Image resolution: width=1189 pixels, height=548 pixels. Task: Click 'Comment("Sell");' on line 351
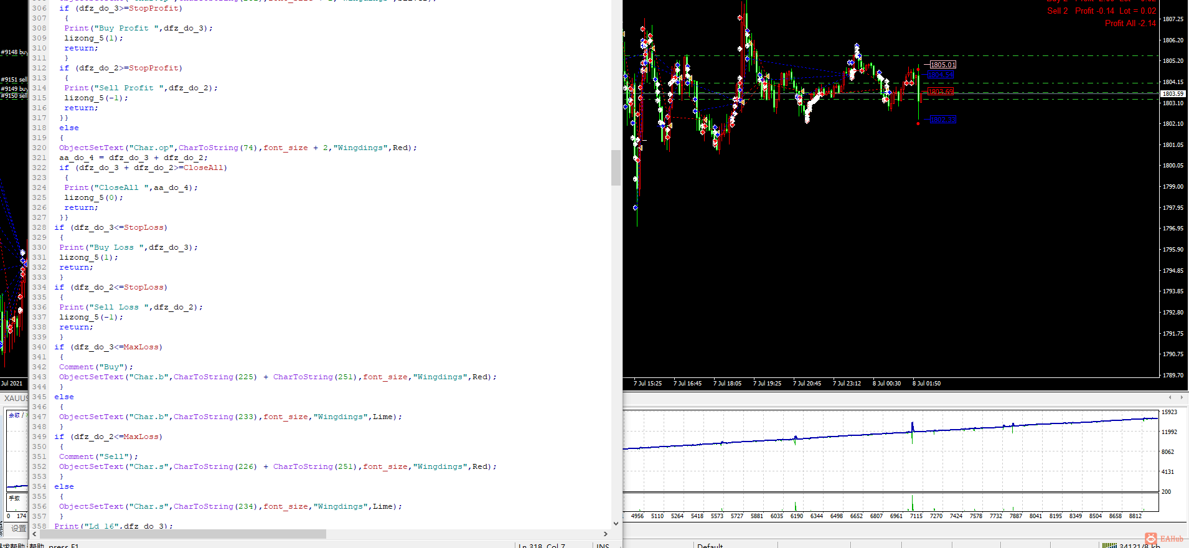point(98,456)
